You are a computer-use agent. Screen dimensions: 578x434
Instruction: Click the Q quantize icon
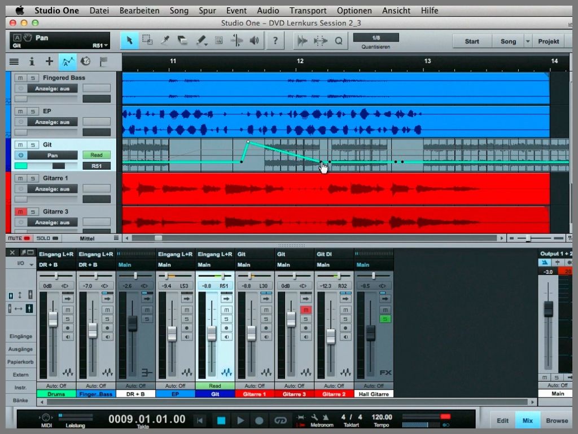pos(339,41)
